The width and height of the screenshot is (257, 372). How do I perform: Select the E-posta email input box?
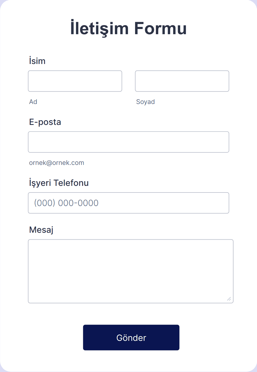128,142
